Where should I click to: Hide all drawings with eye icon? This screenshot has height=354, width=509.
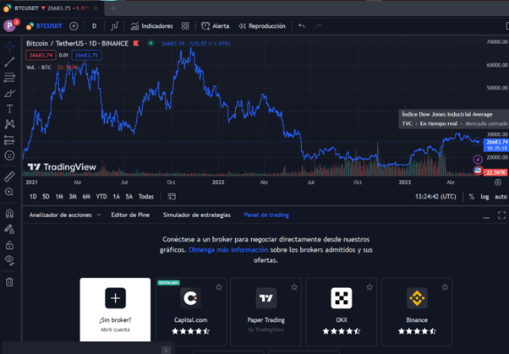click(9, 260)
